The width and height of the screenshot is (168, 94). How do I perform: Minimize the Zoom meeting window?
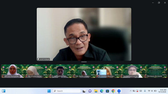point(153,3)
